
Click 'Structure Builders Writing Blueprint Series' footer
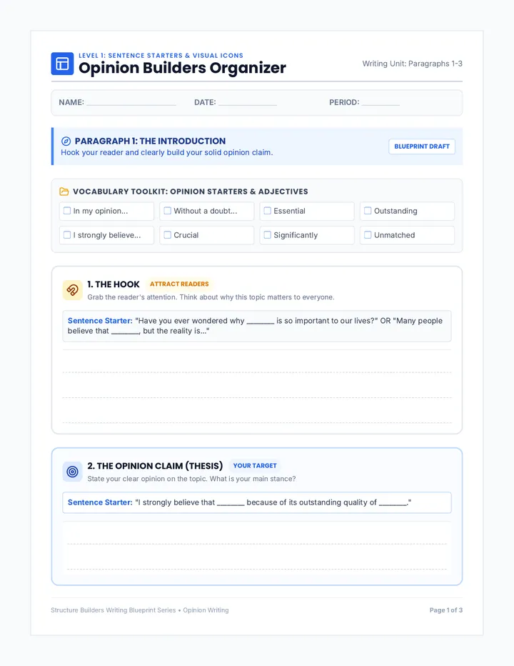pos(140,610)
